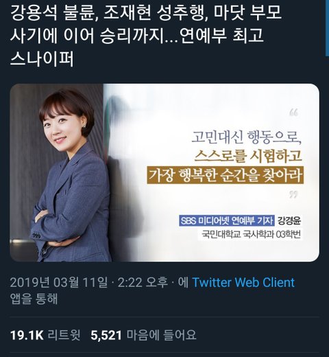Open the attached image of the reporter
Screen dimensions: 329x357
tap(164, 173)
